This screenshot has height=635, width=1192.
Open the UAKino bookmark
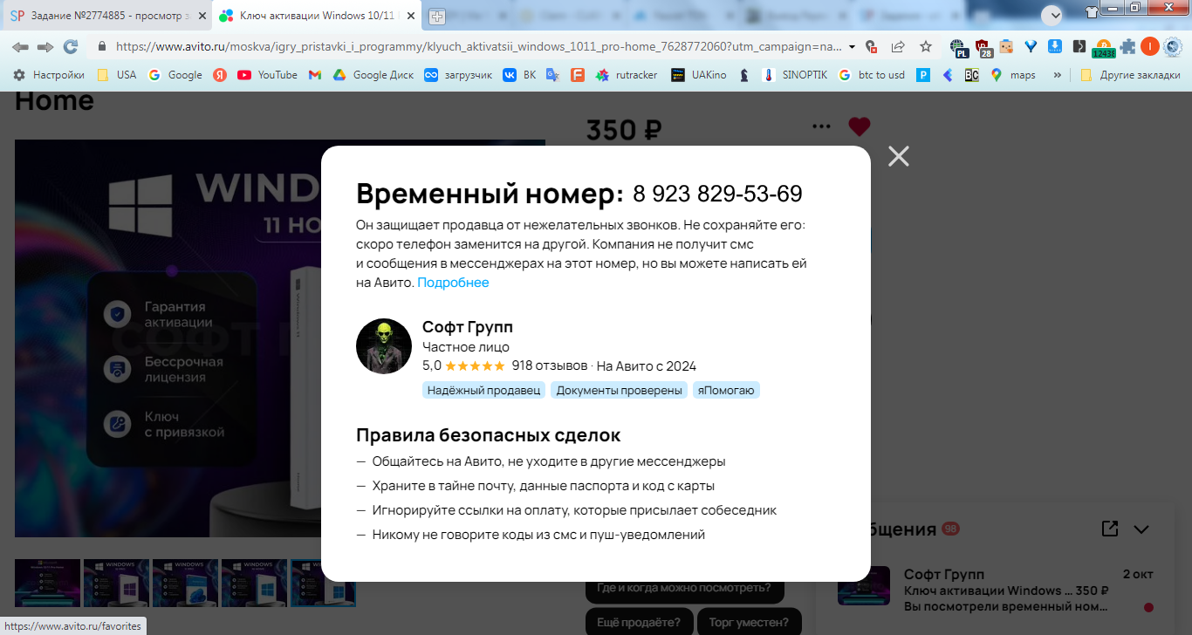(x=698, y=75)
